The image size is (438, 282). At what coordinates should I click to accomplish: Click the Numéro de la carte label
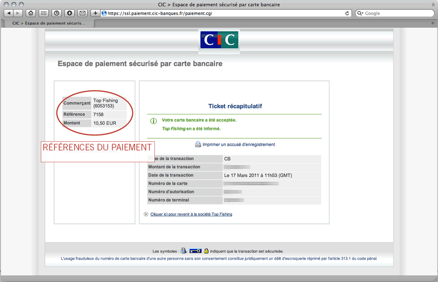click(168, 184)
